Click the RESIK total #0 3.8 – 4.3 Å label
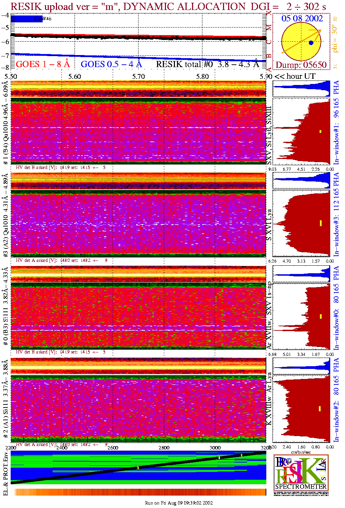345x508 pixels. pos(207,64)
